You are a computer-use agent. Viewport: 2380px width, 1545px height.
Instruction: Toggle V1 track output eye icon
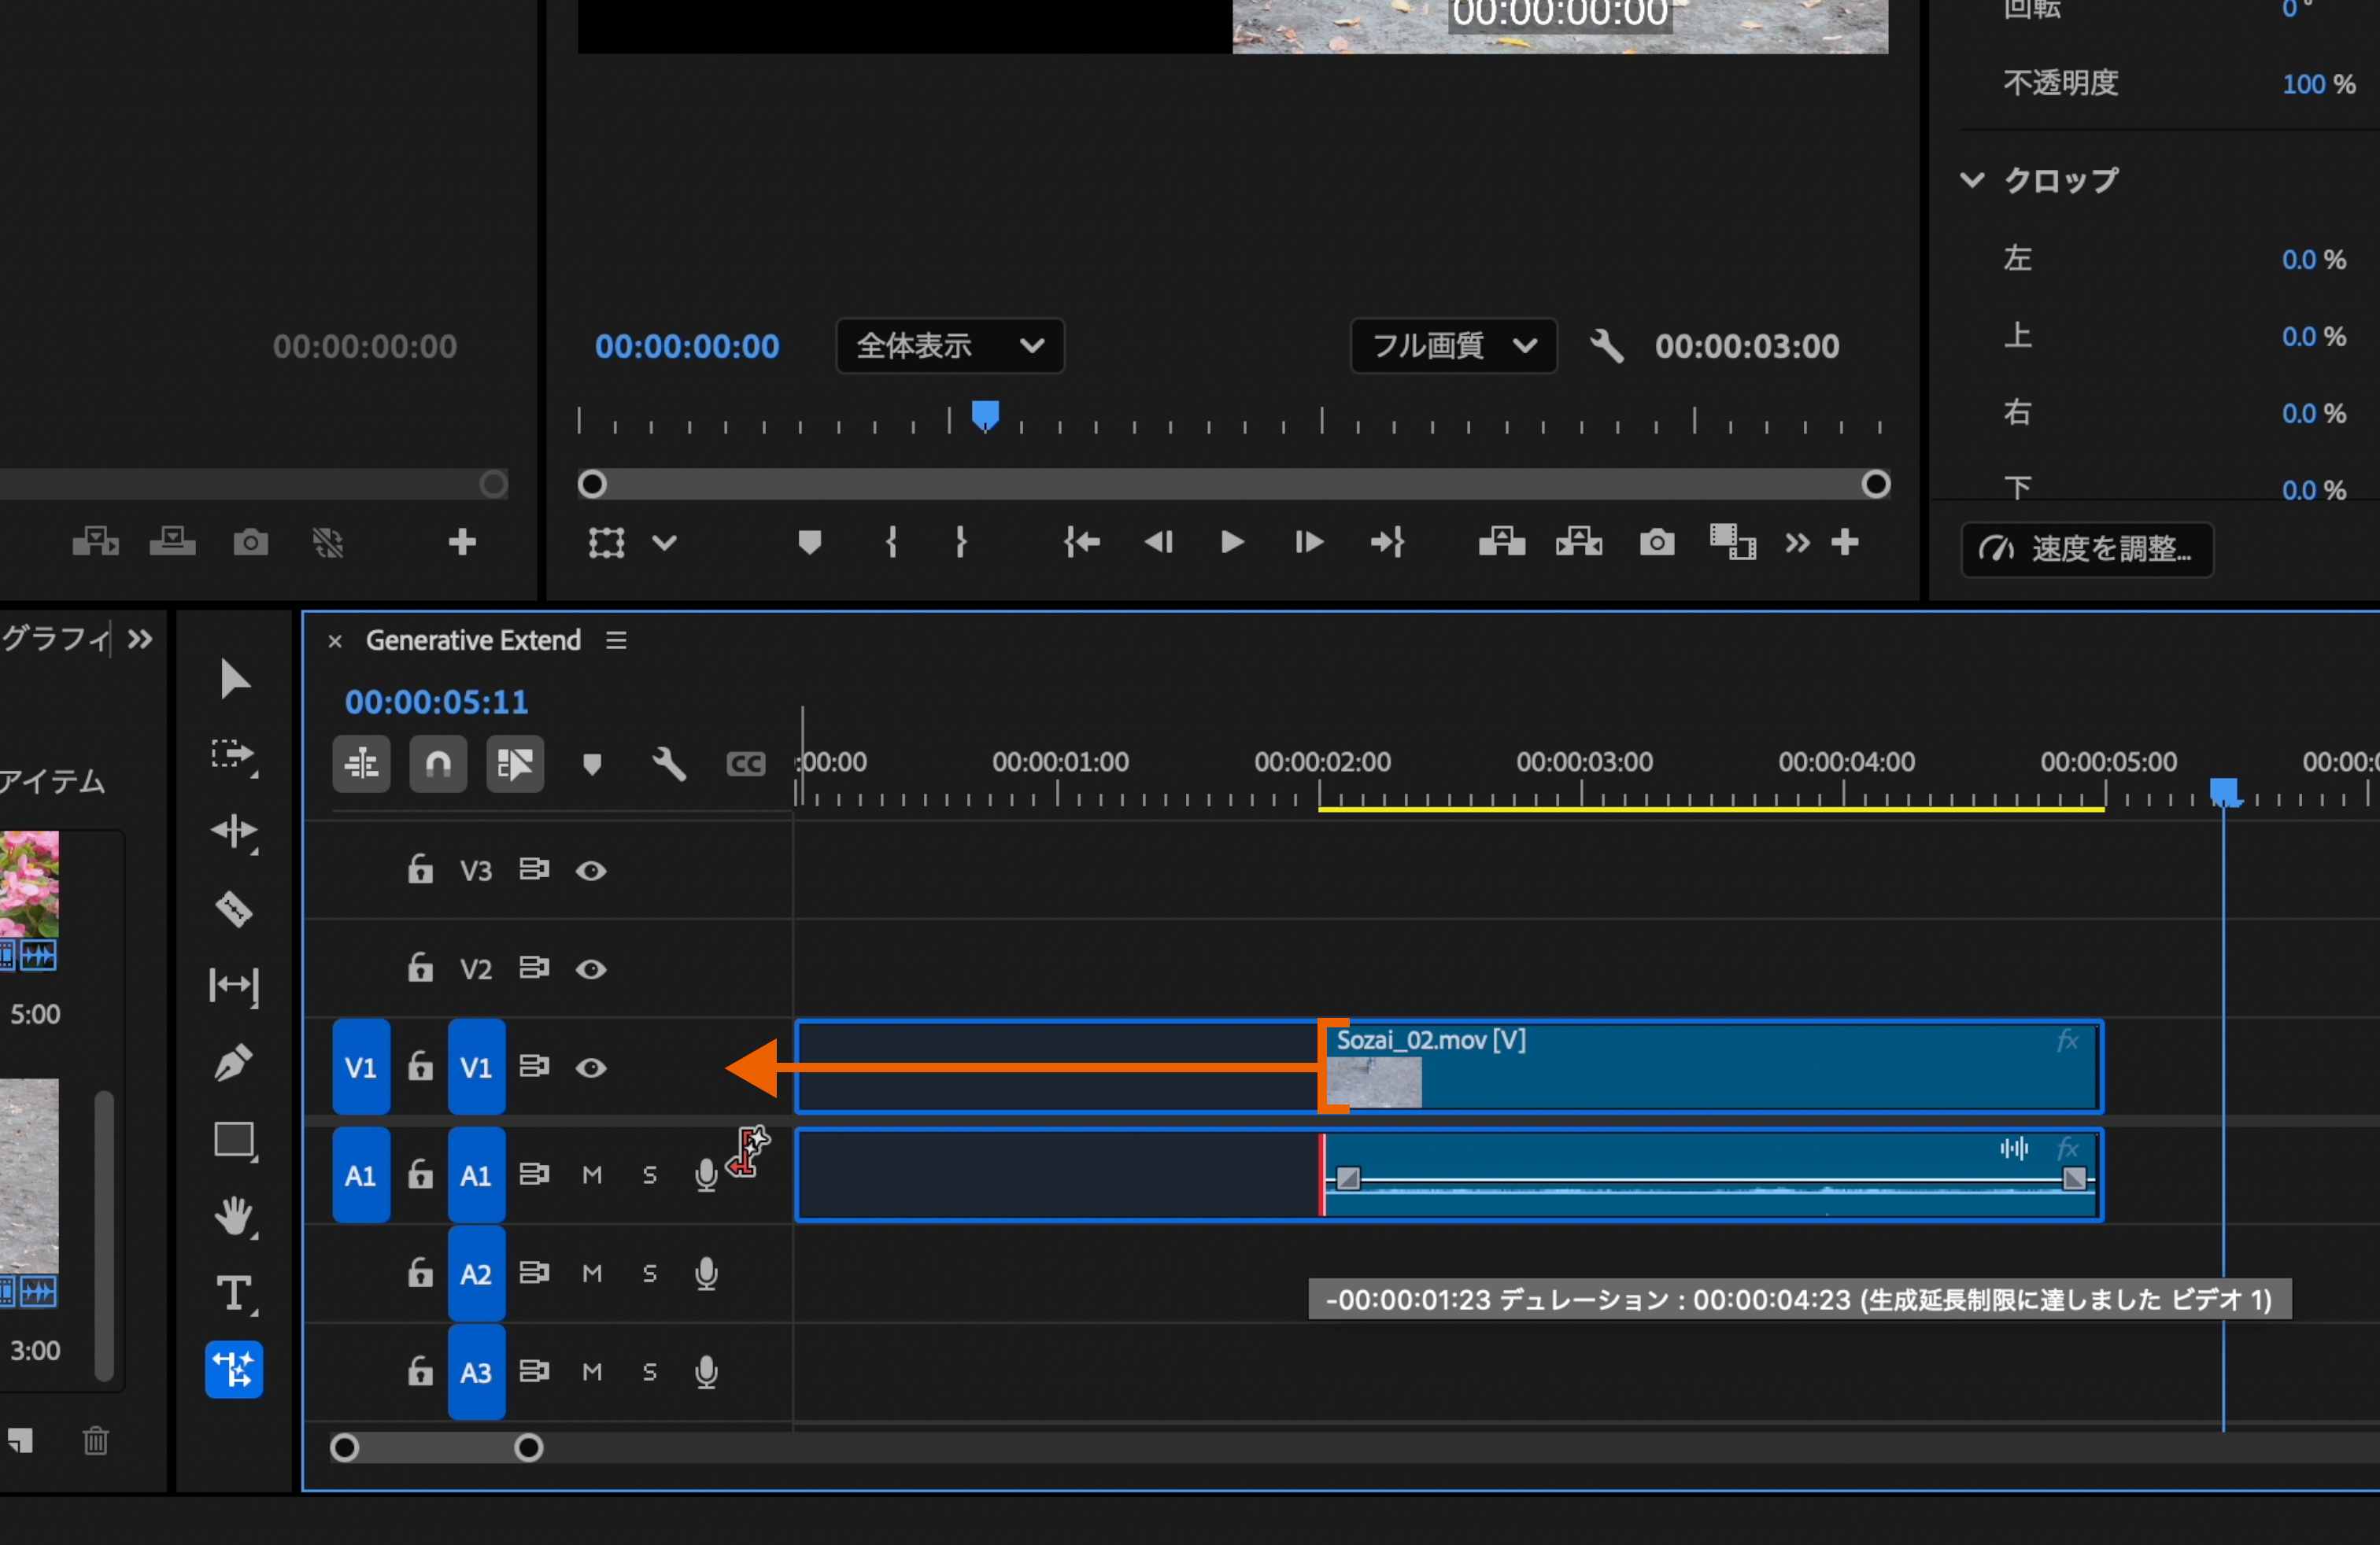click(591, 1068)
